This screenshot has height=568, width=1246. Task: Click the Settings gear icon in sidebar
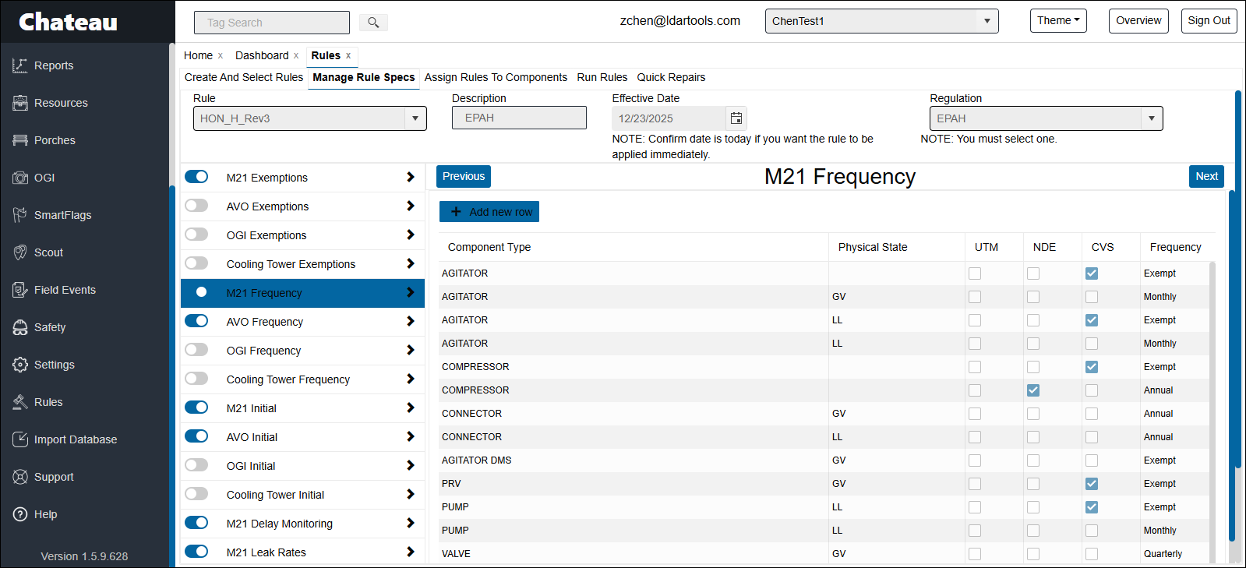20,365
